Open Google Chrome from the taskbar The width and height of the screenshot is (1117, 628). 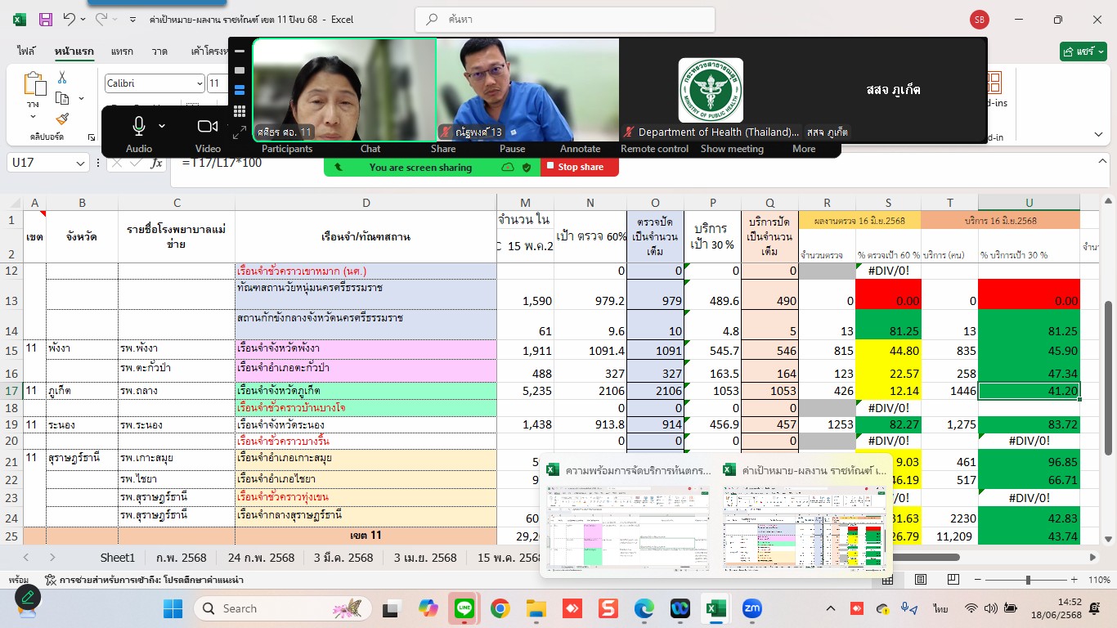click(x=500, y=608)
